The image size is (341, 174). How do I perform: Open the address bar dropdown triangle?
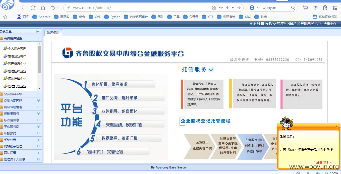click(233, 8)
